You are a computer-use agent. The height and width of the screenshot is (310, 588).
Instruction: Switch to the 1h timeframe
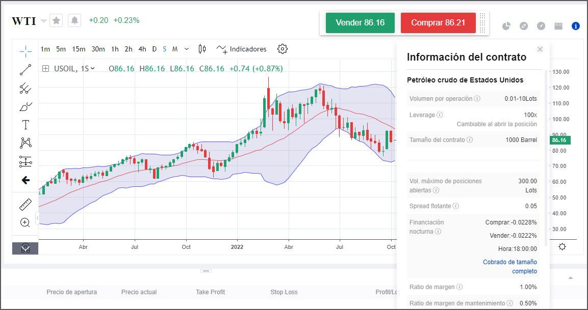tap(114, 49)
